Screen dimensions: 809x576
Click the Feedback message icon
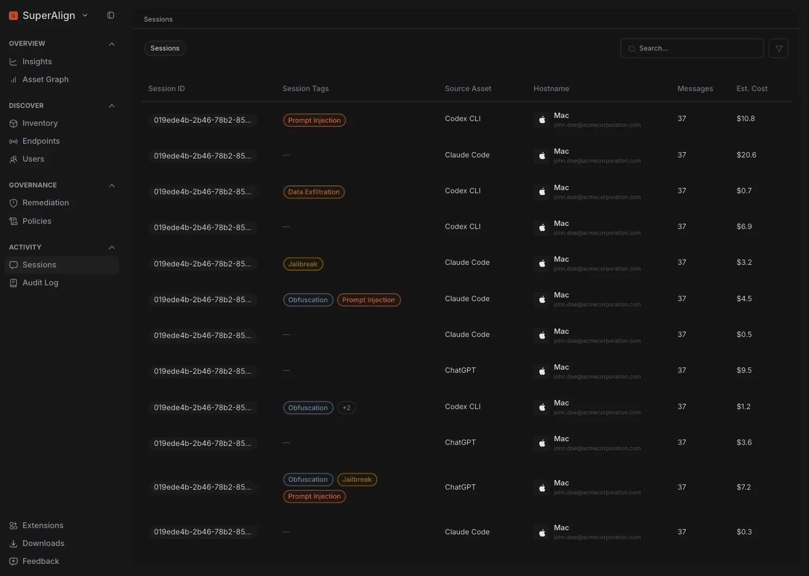click(14, 561)
